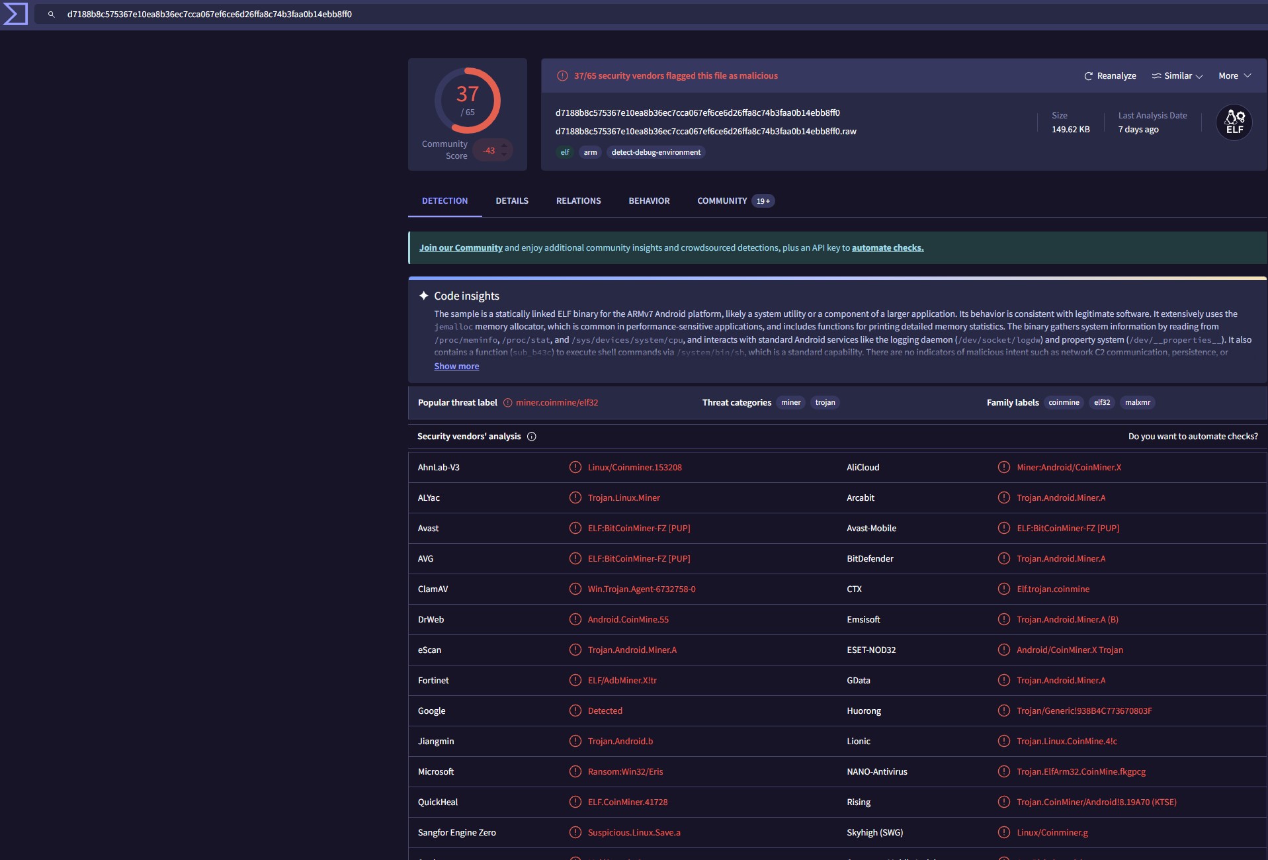Click the coinmine family label
The height and width of the screenshot is (860, 1268).
click(1064, 402)
